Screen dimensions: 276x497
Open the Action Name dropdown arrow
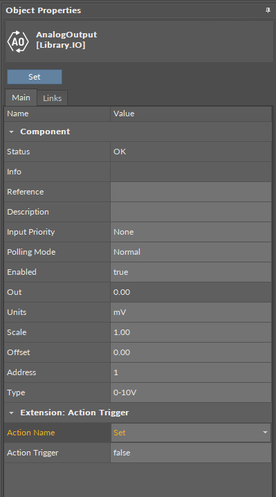[265, 433]
